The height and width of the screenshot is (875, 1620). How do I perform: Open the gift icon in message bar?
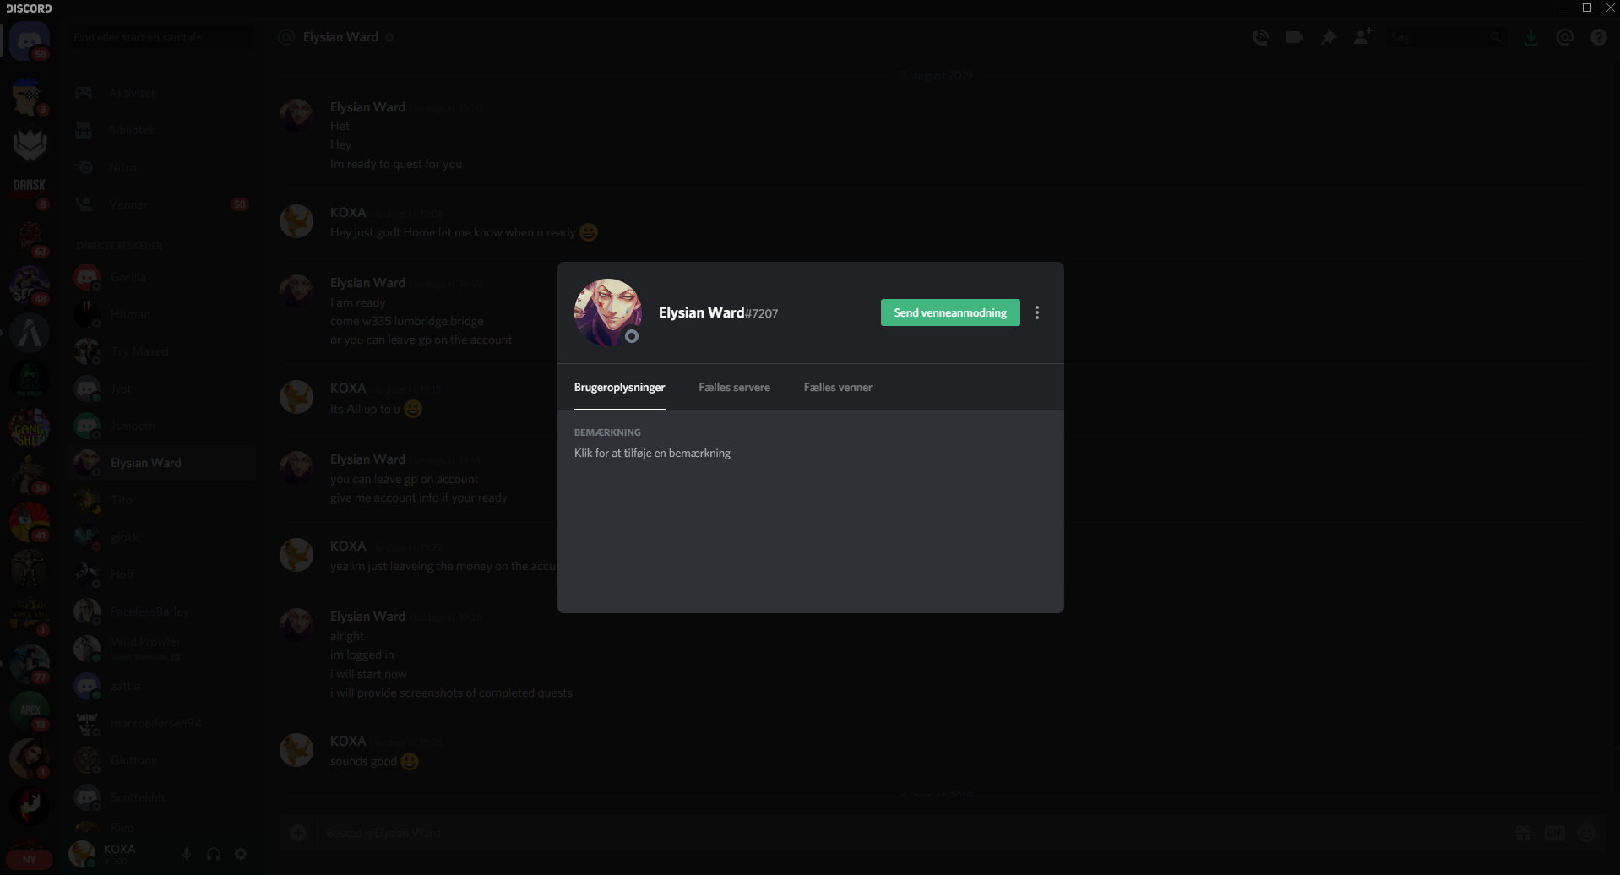click(x=1524, y=833)
